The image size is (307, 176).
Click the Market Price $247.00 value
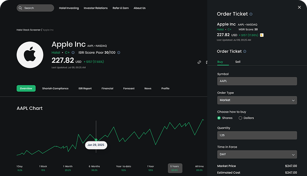(x=291, y=166)
